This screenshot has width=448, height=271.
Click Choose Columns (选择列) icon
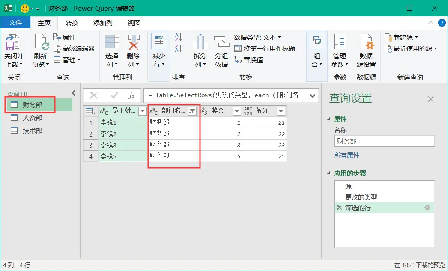tap(112, 42)
